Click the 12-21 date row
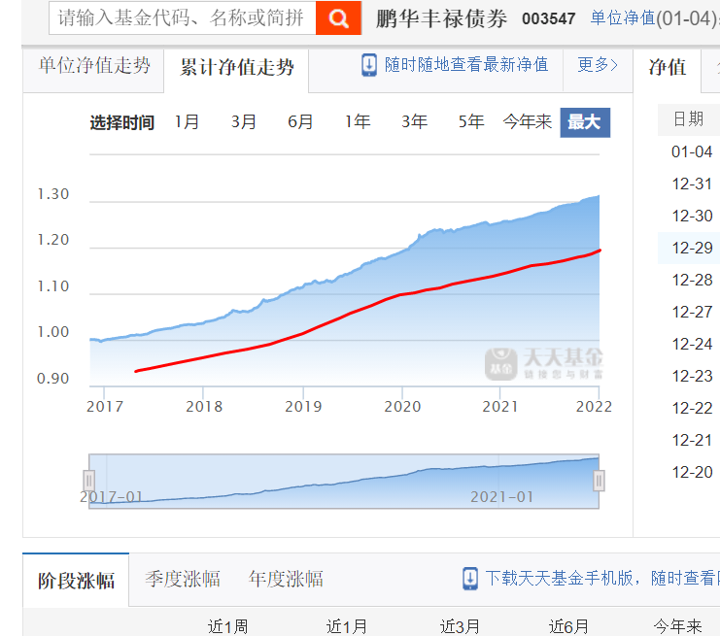Viewport: 720px width, 636px height. (692, 441)
